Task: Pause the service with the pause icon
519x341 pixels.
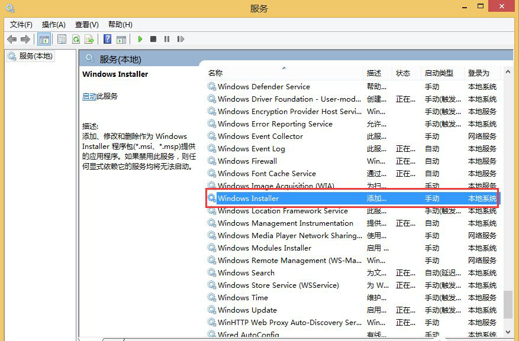Action: (166, 40)
